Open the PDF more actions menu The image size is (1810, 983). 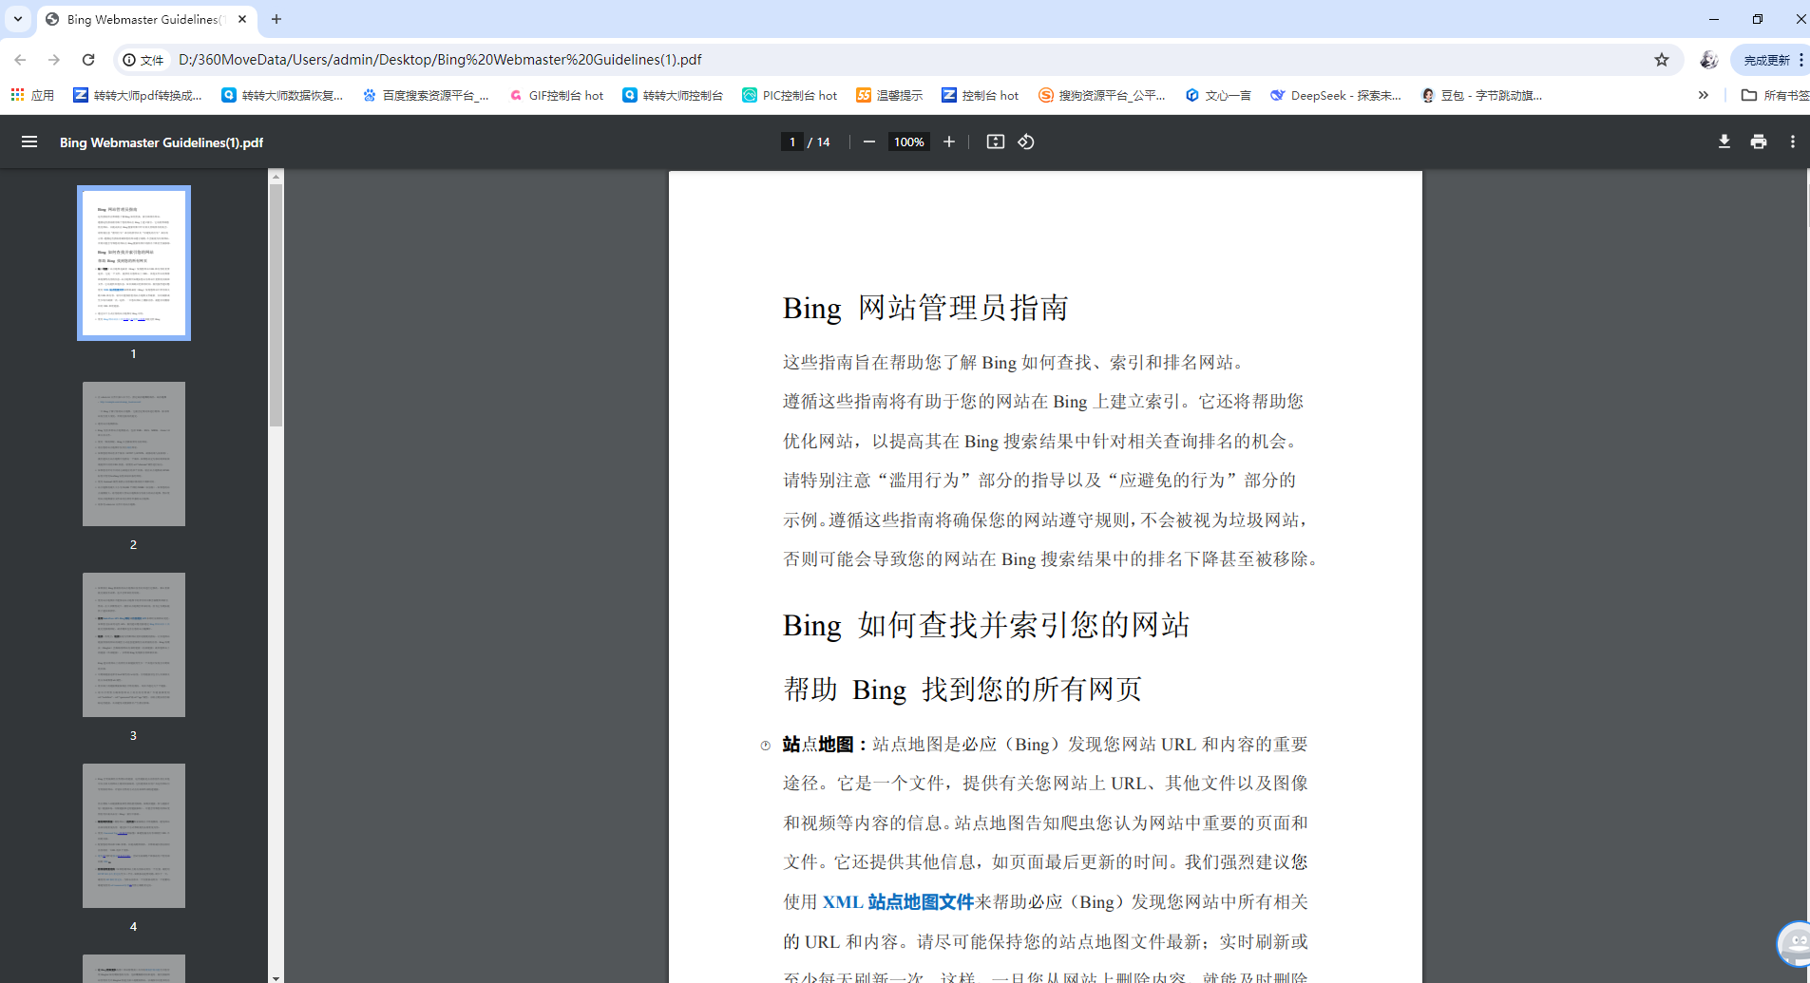pyautogui.click(x=1793, y=142)
